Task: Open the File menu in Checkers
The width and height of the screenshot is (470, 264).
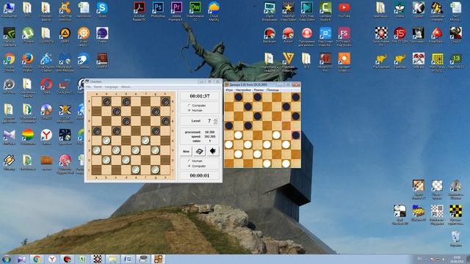Action: 88,87
